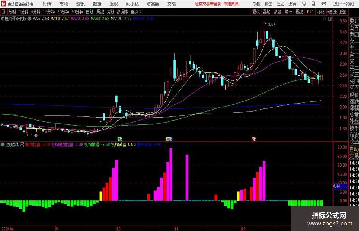
Task: Open the 交易 menu
Action: pos(171,4)
